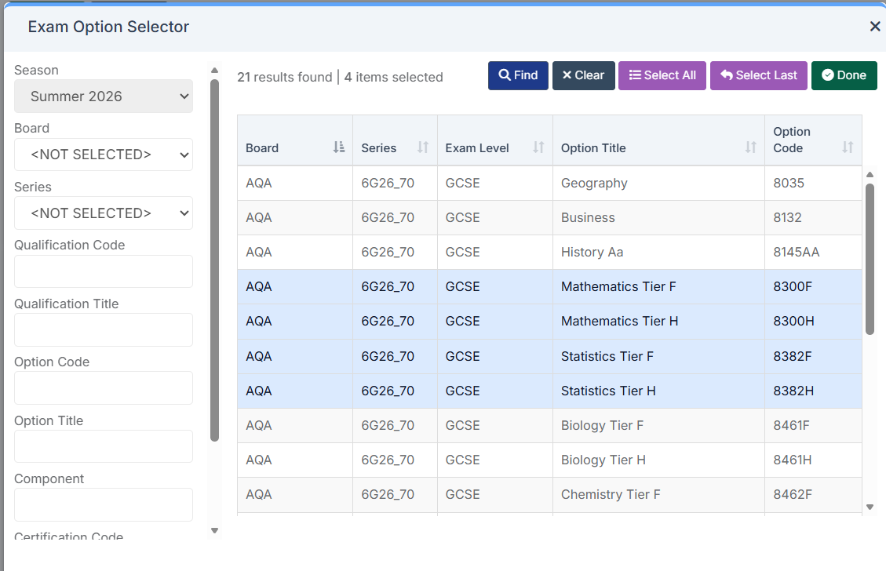The width and height of the screenshot is (886, 571).
Task: Click the green Done button
Action: (844, 76)
